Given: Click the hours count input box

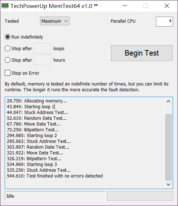Looking at the screenshot, I should click(x=42, y=60).
